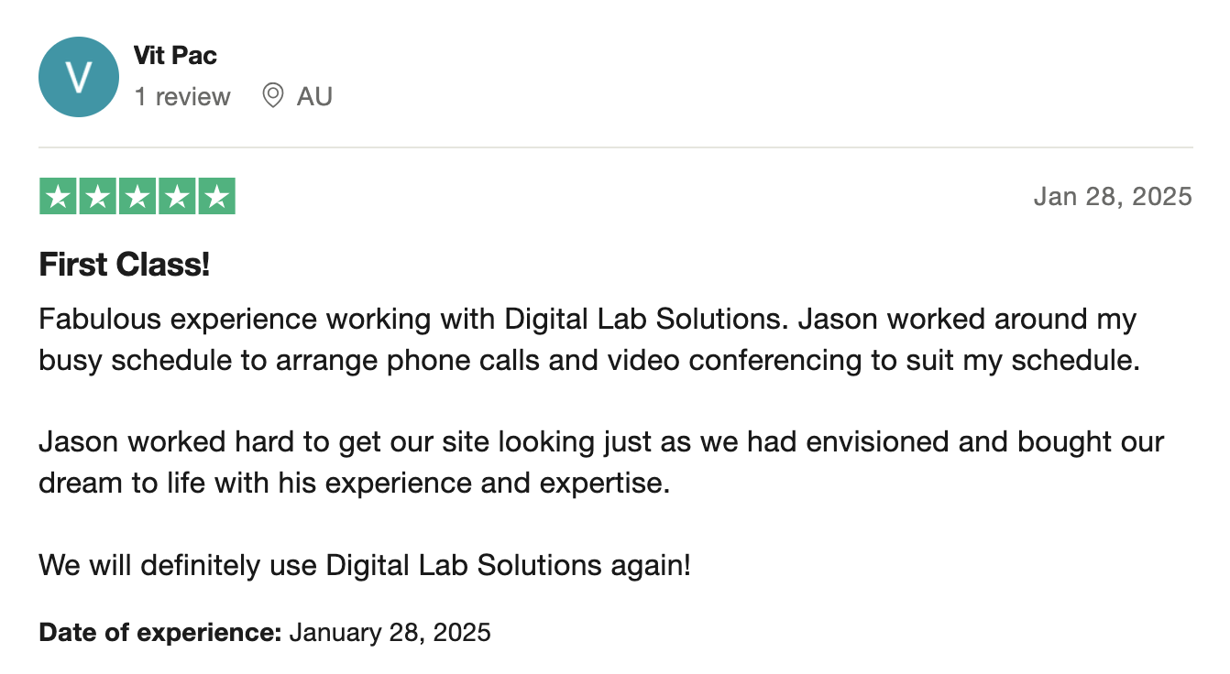Click the dream to life sentence

click(355, 483)
